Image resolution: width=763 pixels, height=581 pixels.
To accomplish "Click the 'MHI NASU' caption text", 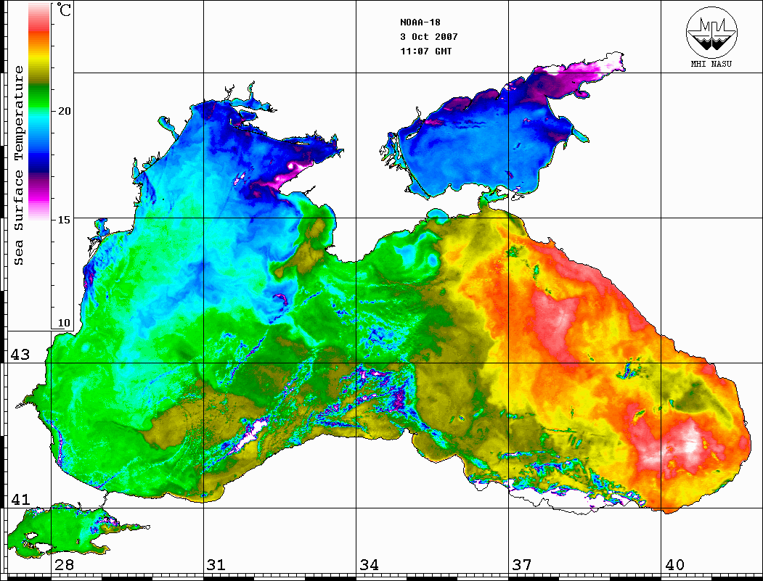I will (x=711, y=64).
